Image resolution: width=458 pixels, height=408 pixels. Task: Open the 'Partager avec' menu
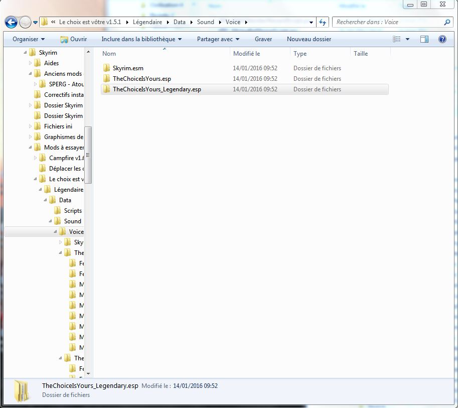pos(218,39)
